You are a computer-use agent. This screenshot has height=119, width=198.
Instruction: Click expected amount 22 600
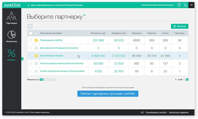pos(119,63)
